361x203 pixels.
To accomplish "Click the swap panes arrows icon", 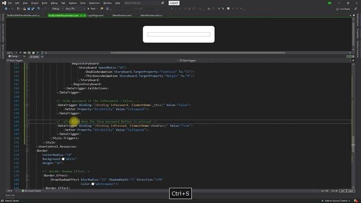I will [x=24, y=56].
